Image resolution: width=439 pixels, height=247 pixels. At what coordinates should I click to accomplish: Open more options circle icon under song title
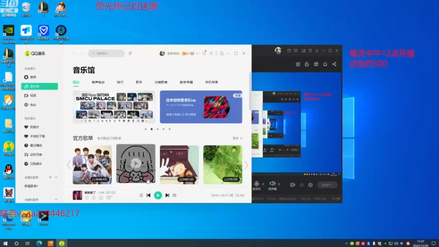(101, 198)
